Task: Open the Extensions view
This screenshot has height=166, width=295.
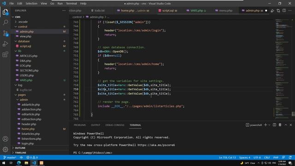Action: [5, 54]
